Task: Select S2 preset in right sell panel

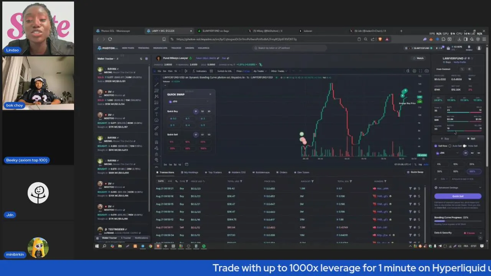Action: click(472, 153)
